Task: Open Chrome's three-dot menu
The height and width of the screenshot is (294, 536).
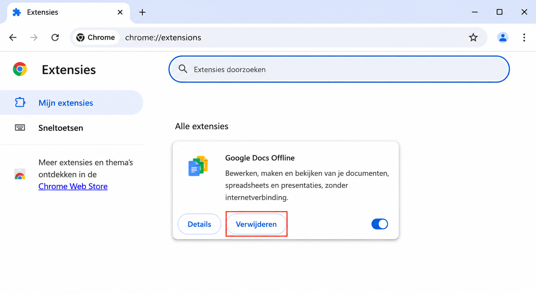Action: click(x=524, y=37)
